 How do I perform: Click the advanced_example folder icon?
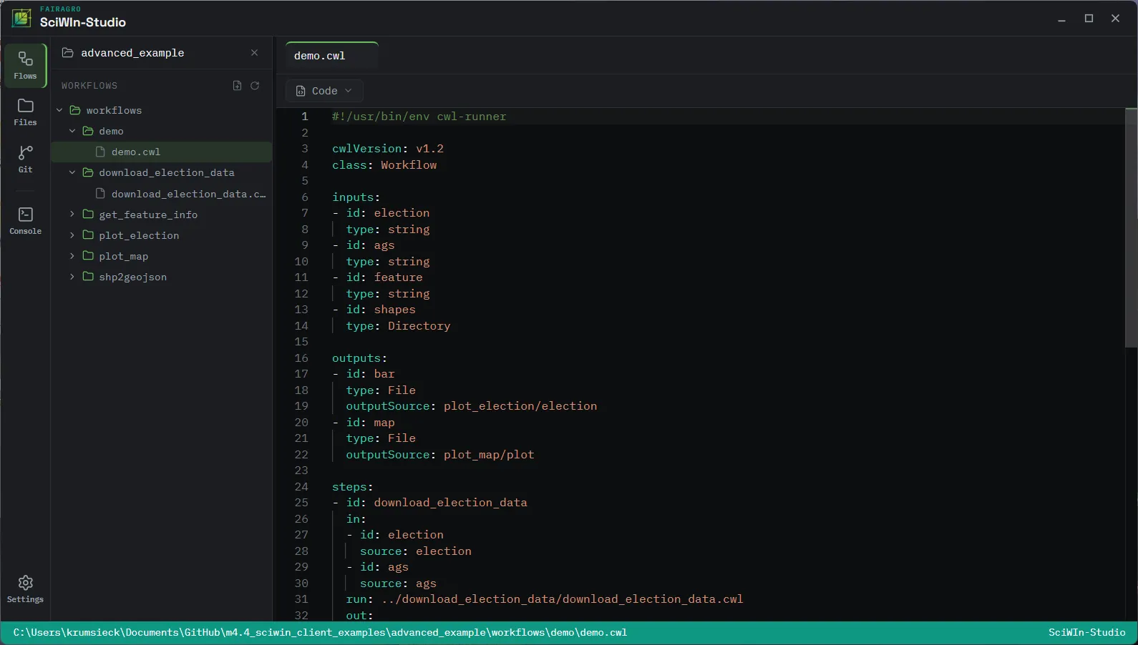tap(68, 53)
